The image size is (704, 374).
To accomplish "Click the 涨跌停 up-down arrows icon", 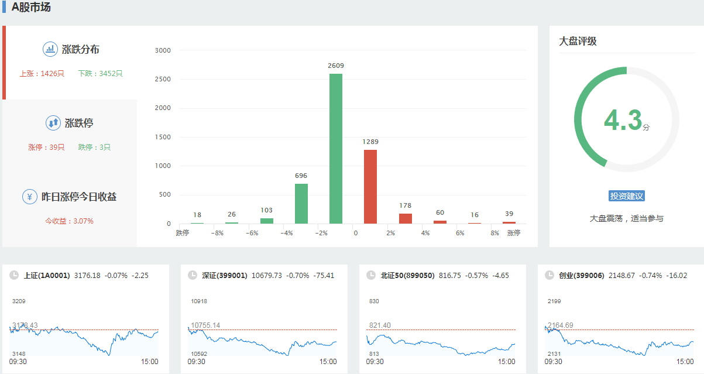I will (x=53, y=123).
